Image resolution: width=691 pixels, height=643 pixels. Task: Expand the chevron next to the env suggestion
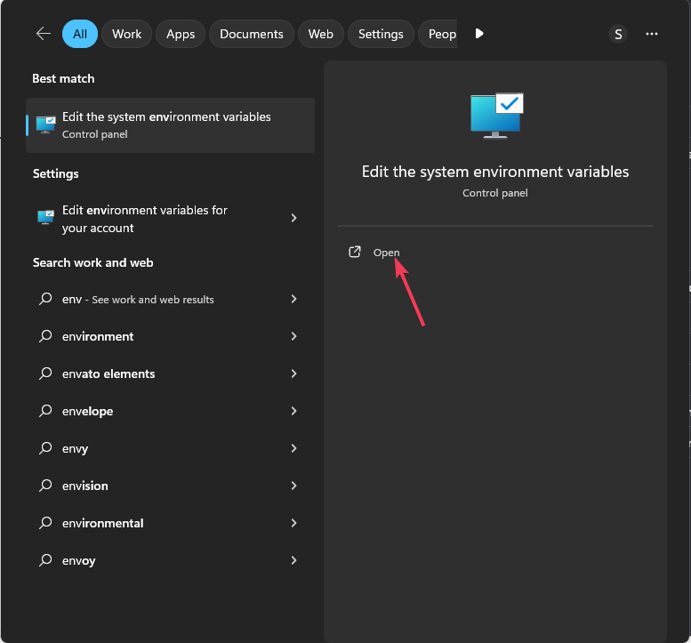294,299
